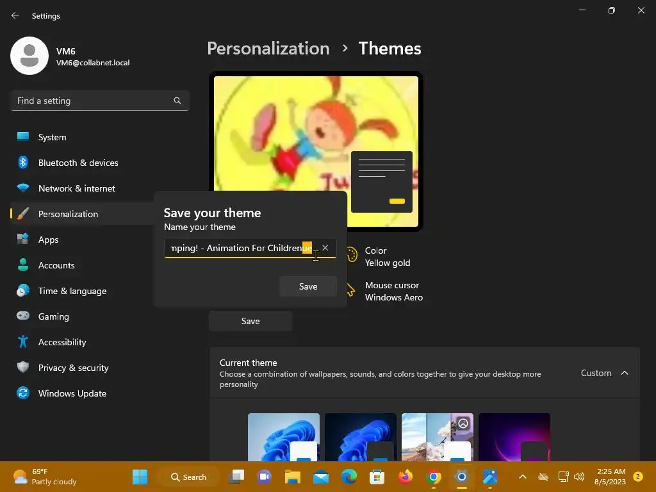656x492 pixels.
Task: Open Time & language settings
Action: pos(83,291)
